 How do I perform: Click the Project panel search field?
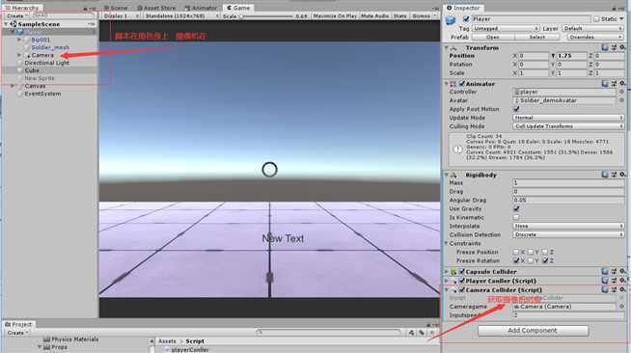coord(328,332)
